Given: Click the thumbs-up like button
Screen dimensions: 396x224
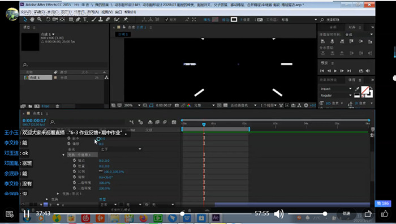Looking at the screenshot, I should (384, 214).
